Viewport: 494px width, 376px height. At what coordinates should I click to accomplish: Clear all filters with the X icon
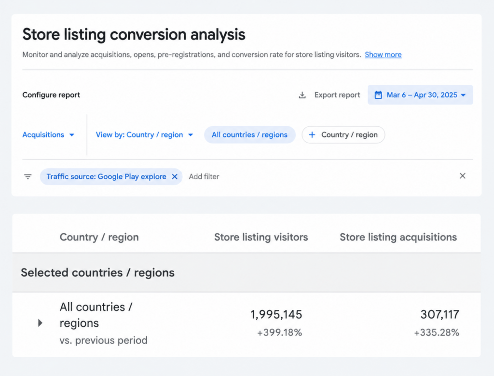point(462,176)
